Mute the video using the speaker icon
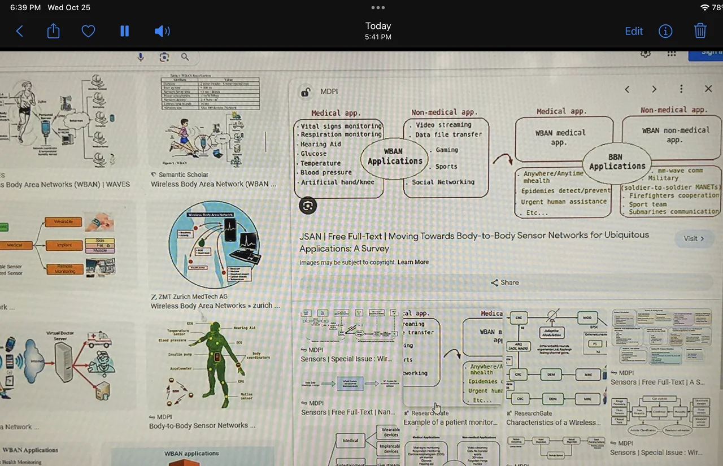 click(162, 31)
